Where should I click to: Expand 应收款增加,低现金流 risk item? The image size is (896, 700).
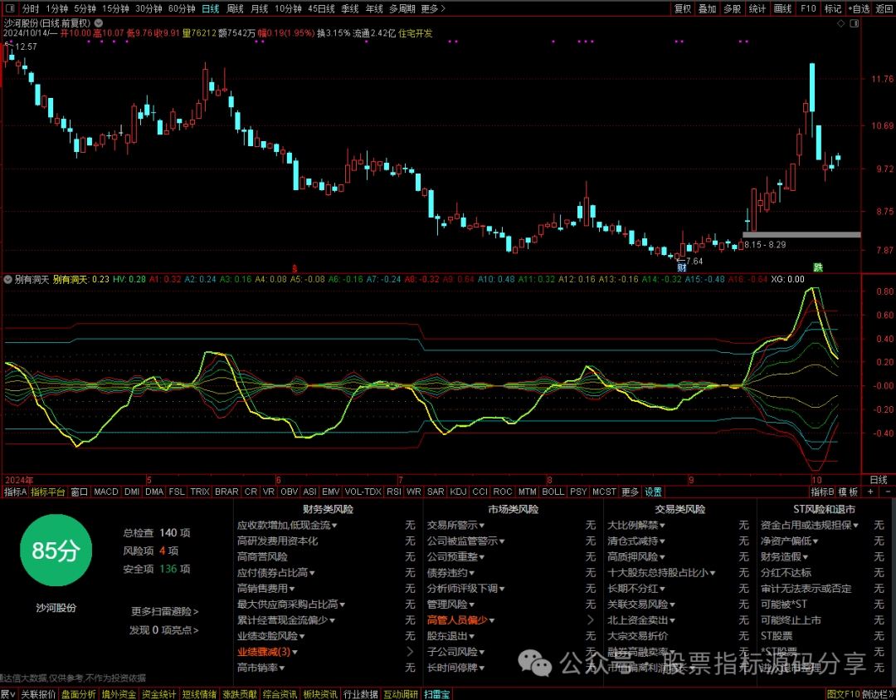click(x=287, y=525)
